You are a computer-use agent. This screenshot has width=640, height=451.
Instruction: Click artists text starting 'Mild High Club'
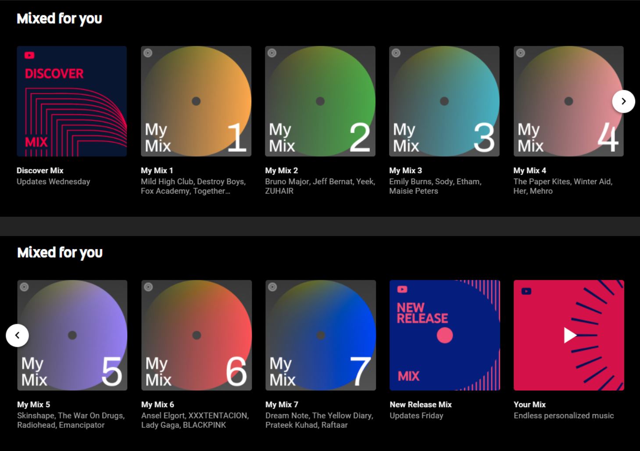click(193, 186)
